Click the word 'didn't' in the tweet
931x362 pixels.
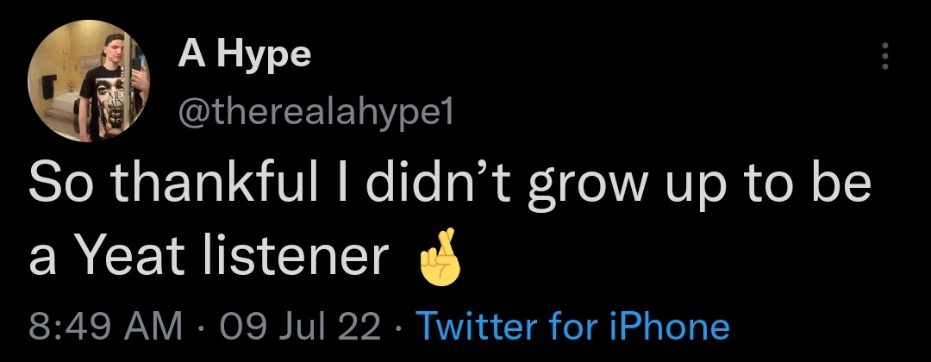click(443, 188)
